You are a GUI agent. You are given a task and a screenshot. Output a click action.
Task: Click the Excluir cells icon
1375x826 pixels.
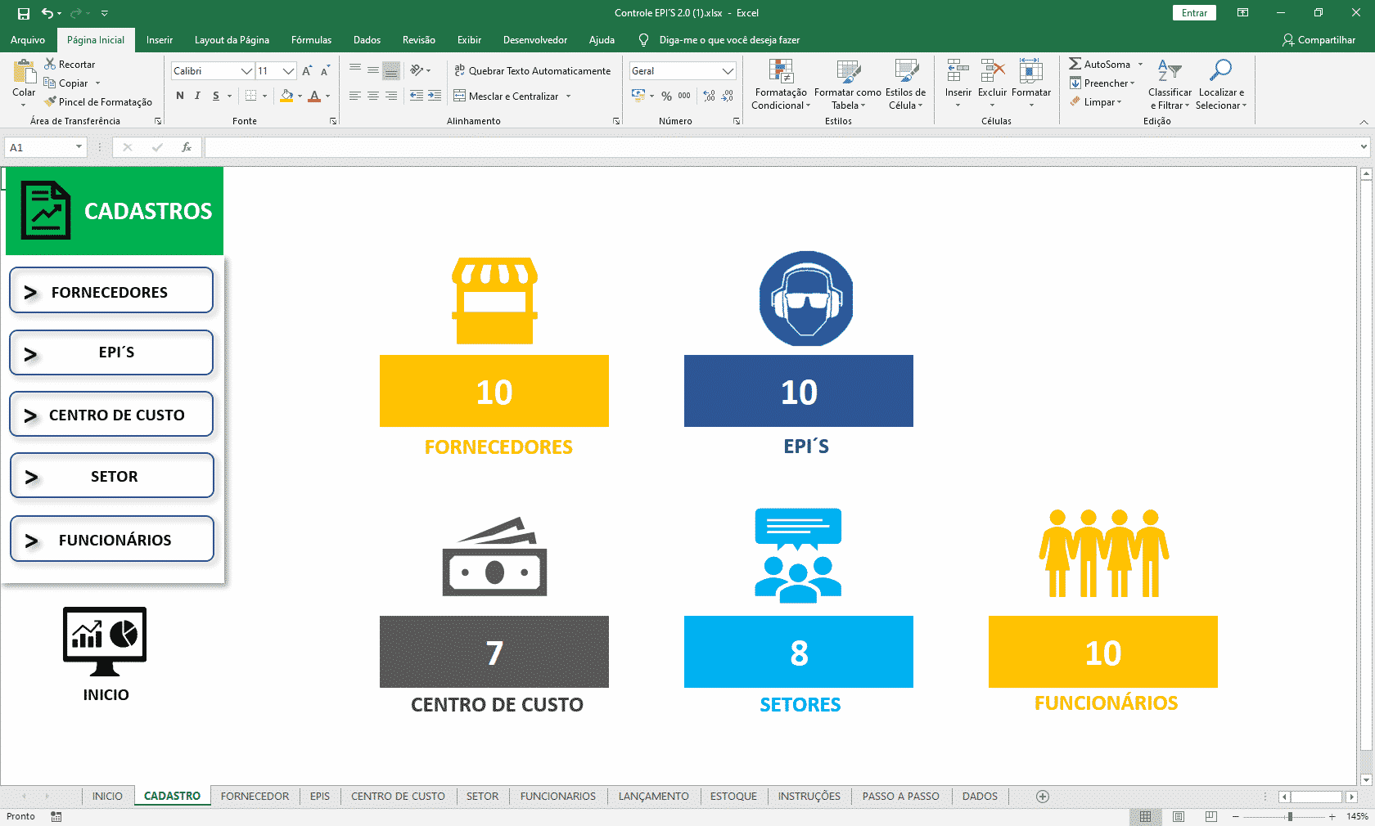992,71
